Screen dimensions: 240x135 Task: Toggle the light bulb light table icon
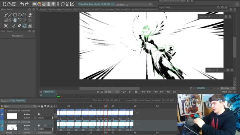tap(53, 4)
